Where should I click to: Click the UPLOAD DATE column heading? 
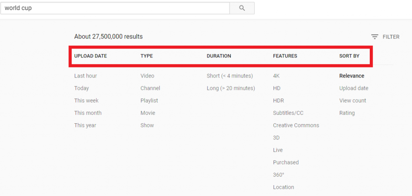[x=91, y=56]
